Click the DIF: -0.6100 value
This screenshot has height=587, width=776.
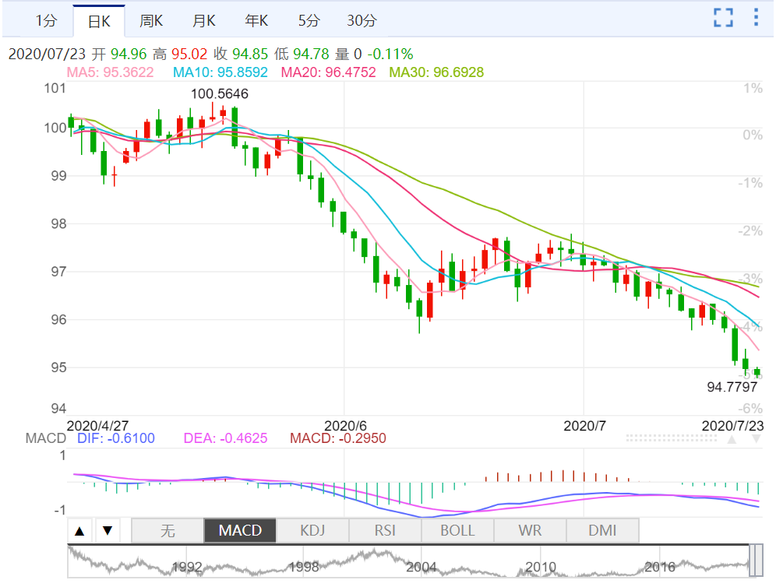(116, 438)
